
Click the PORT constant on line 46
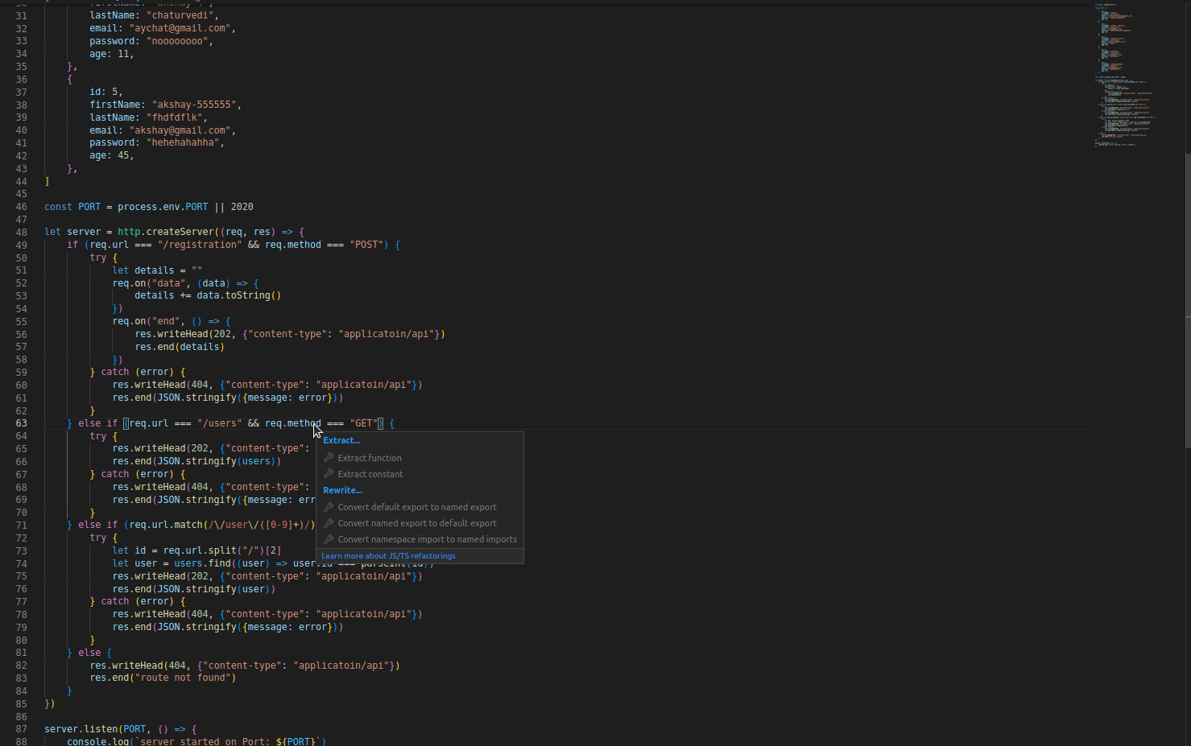point(89,206)
